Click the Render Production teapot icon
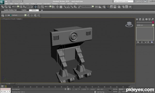 pos(130,7)
